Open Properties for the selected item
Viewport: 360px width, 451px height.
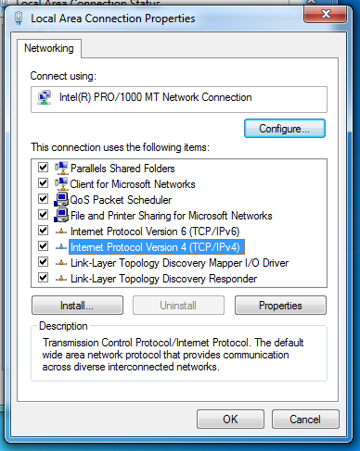pos(280,306)
